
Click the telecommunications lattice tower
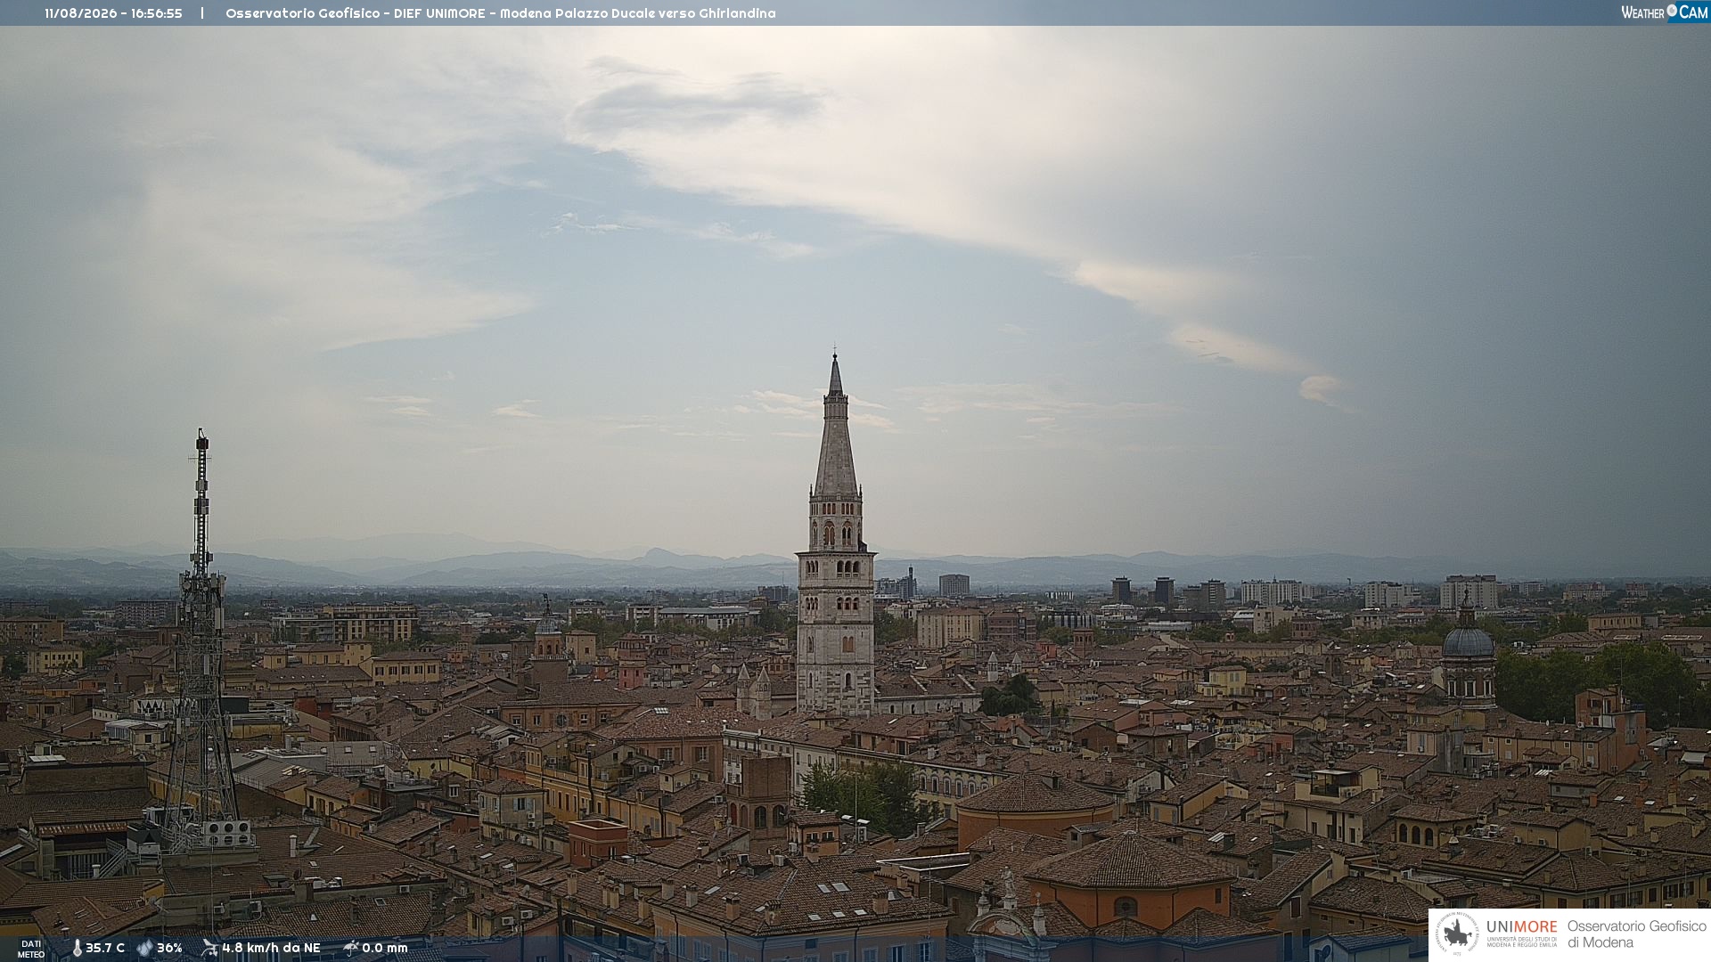click(201, 637)
